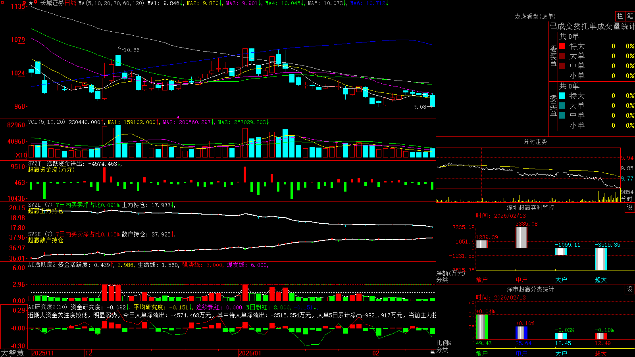This screenshot has height=357, width=635.
Task: Open settings 设 for 深市超赢分类统计 panel
Action: click(x=630, y=289)
